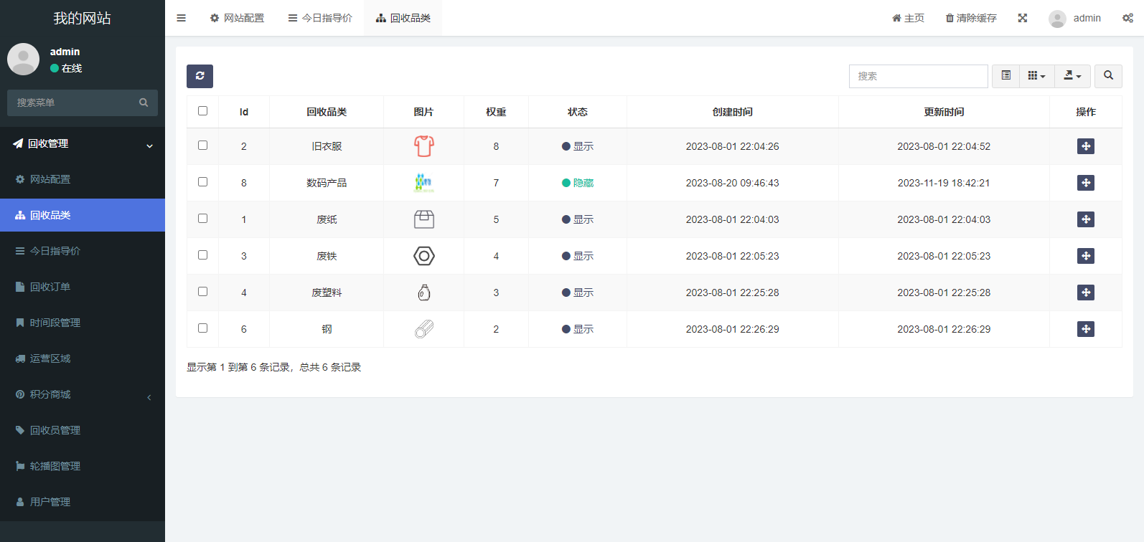Select the checkbox for 数码产品 row
Viewport: 1144px width, 542px height.
(202, 182)
